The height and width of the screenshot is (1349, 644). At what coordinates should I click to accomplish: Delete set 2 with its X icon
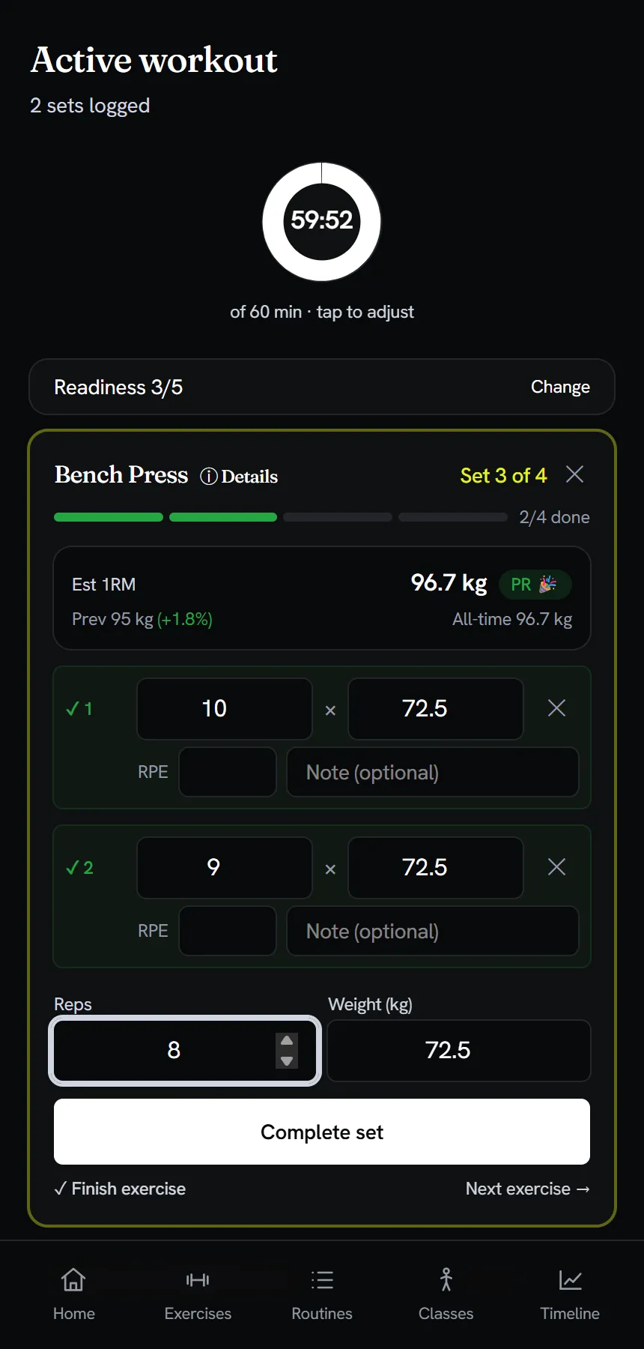coord(556,867)
